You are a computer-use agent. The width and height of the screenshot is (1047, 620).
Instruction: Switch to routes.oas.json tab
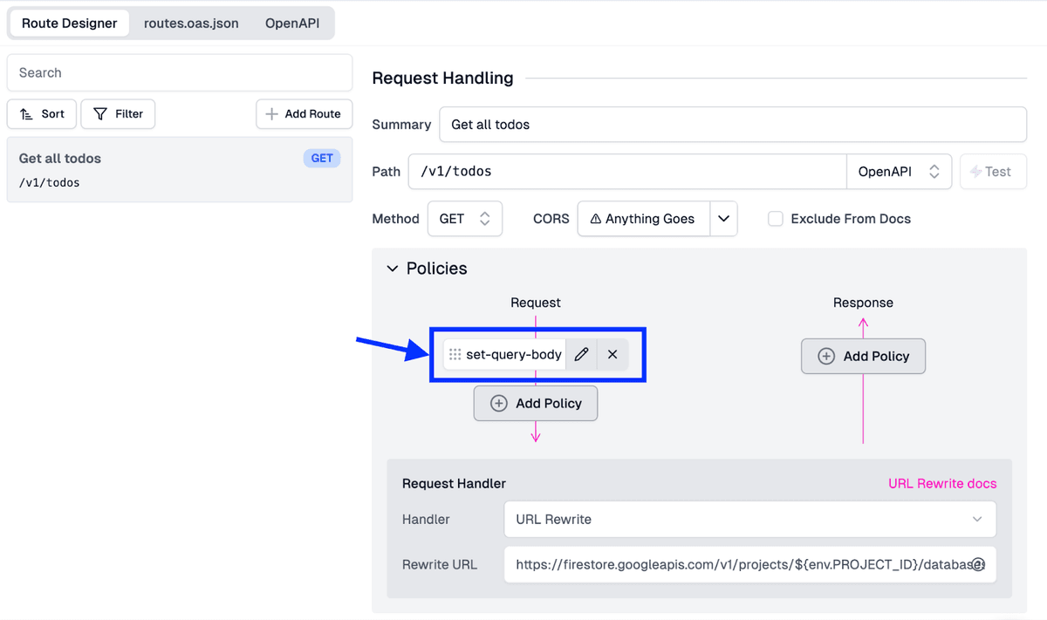[x=191, y=24]
